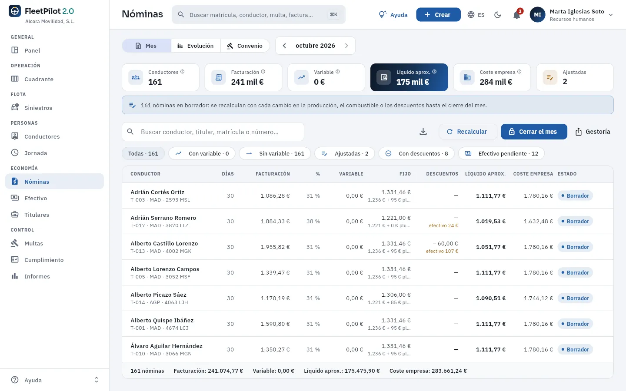The height and width of the screenshot is (391, 626).
Task: Filter by Ajustadas · 2 chip
Action: click(x=345, y=153)
